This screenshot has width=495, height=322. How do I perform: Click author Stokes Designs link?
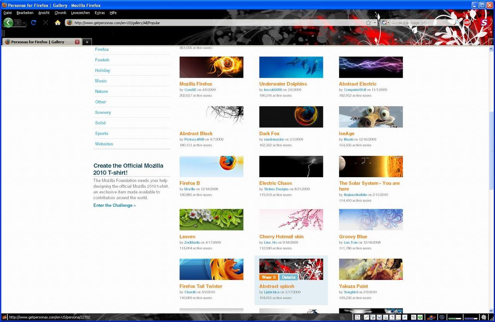click(x=276, y=189)
